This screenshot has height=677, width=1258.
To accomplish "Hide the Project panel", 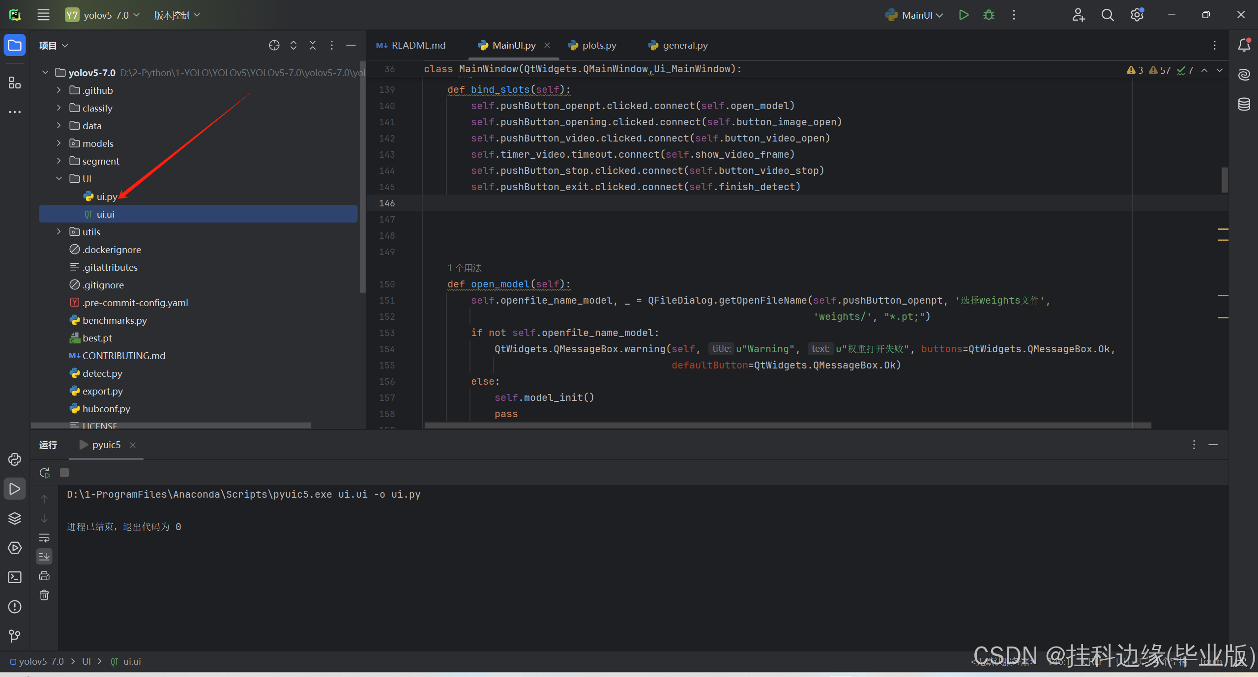I will (351, 45).
